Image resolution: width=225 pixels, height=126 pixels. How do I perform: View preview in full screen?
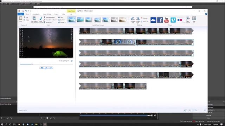[x=71, y=61]
